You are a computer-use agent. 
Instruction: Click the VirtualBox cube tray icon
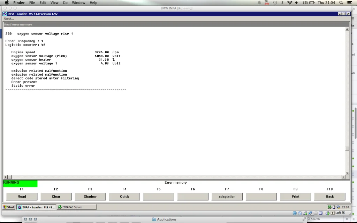338,207
